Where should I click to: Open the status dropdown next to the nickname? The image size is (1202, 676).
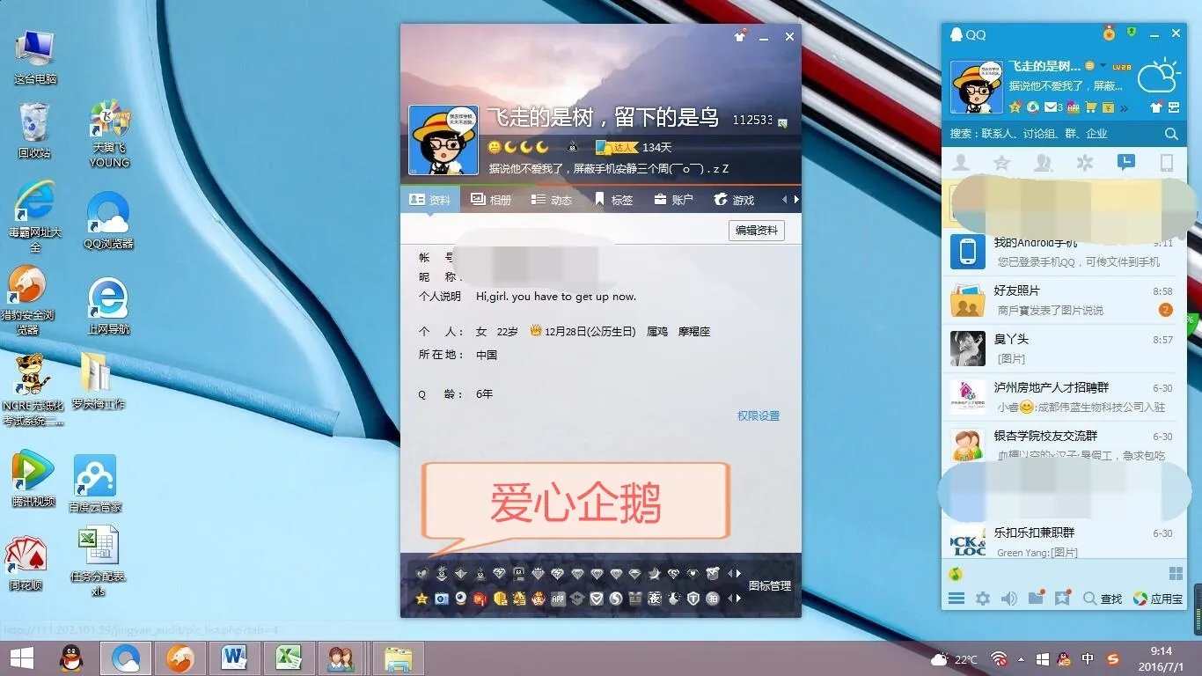(x=1103, y=65)
